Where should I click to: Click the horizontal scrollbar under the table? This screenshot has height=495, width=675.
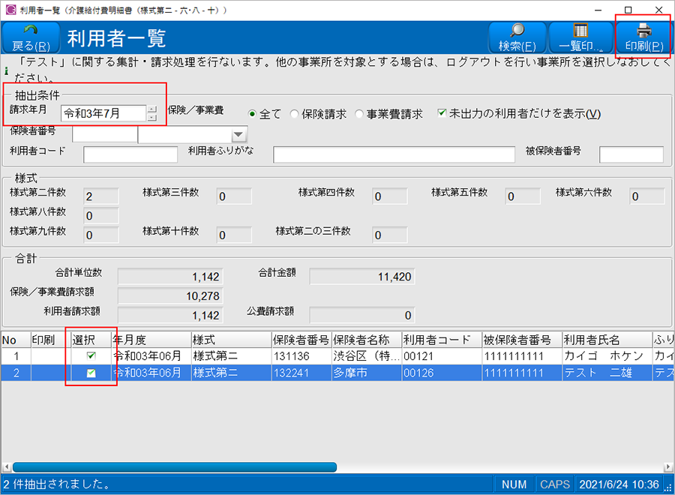point(174,467)
